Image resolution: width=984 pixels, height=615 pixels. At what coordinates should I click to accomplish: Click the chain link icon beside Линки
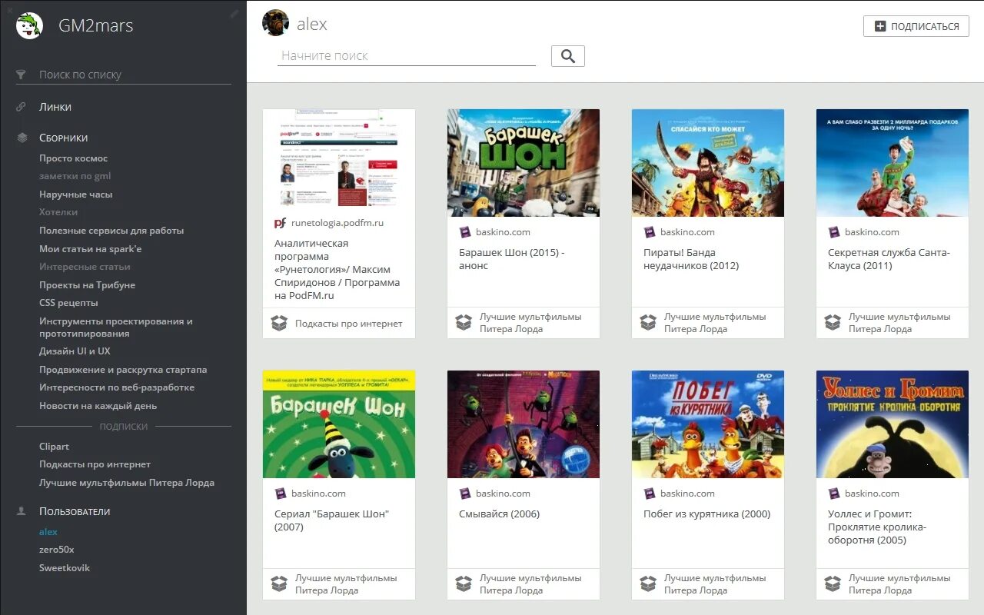point(22,107)
